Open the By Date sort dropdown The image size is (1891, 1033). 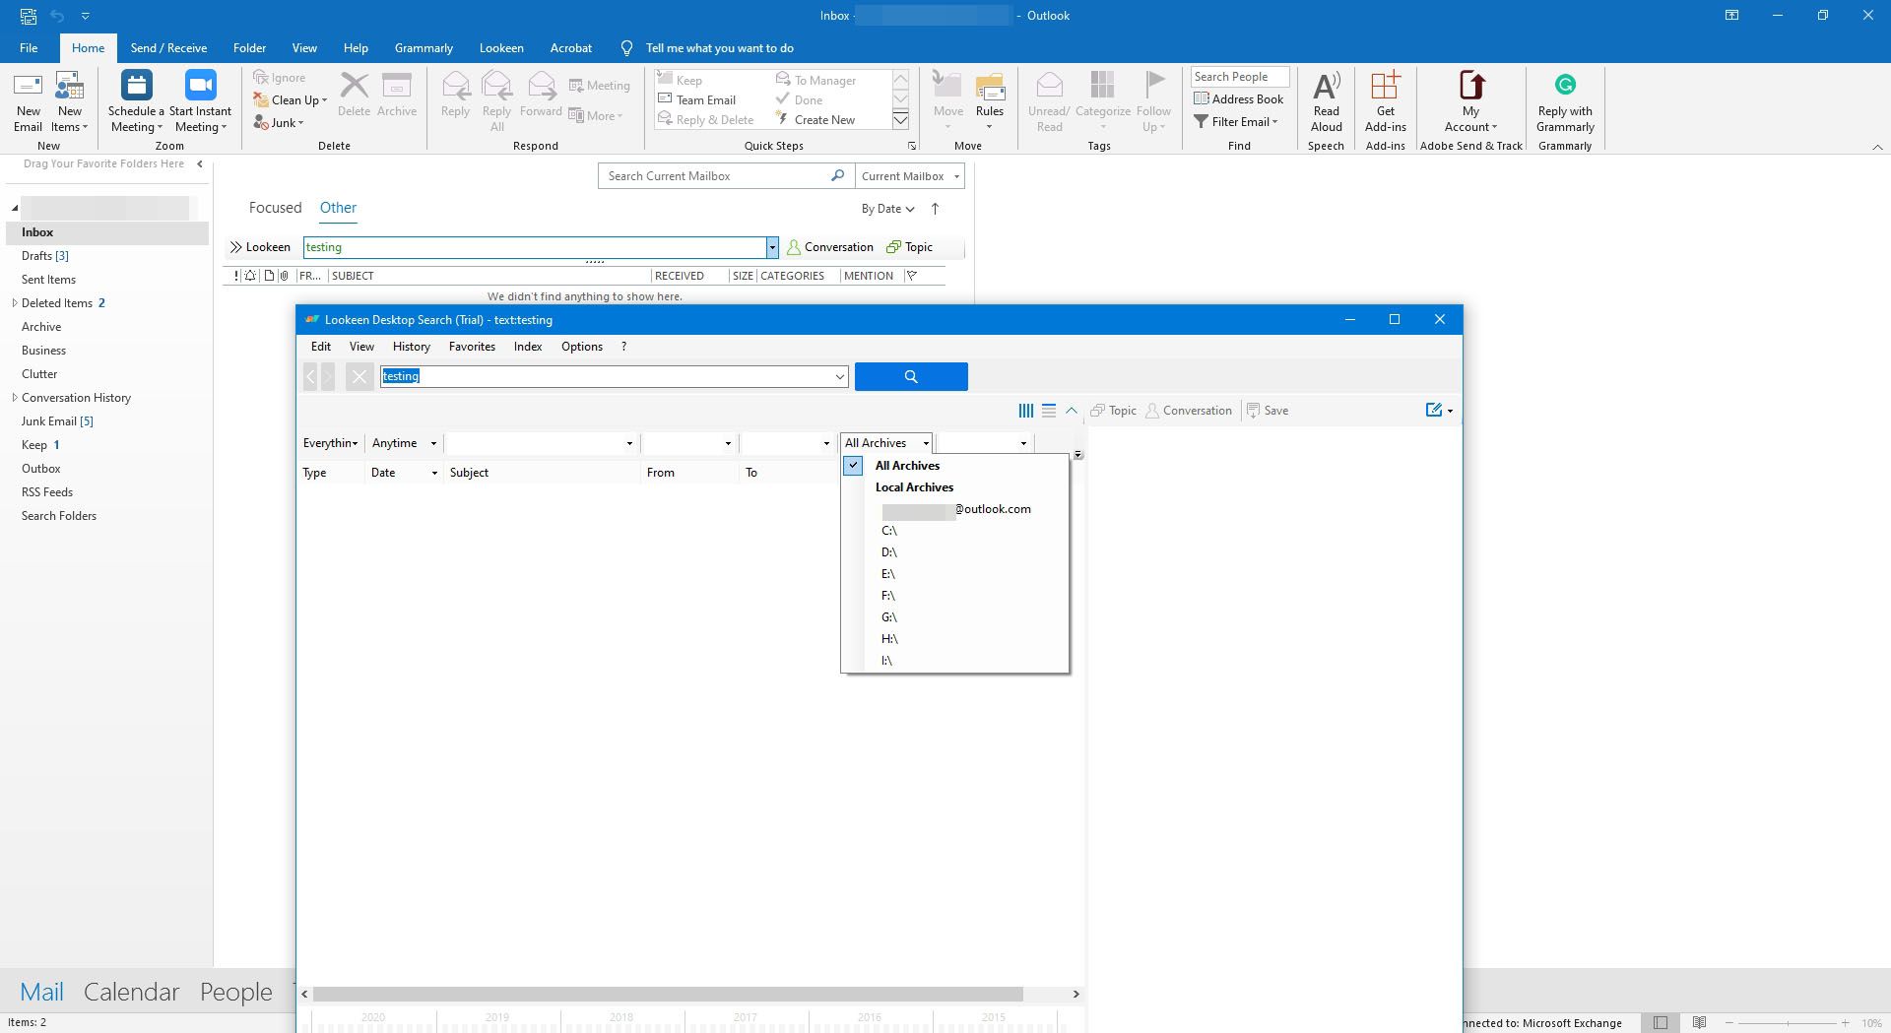[888, 209]
